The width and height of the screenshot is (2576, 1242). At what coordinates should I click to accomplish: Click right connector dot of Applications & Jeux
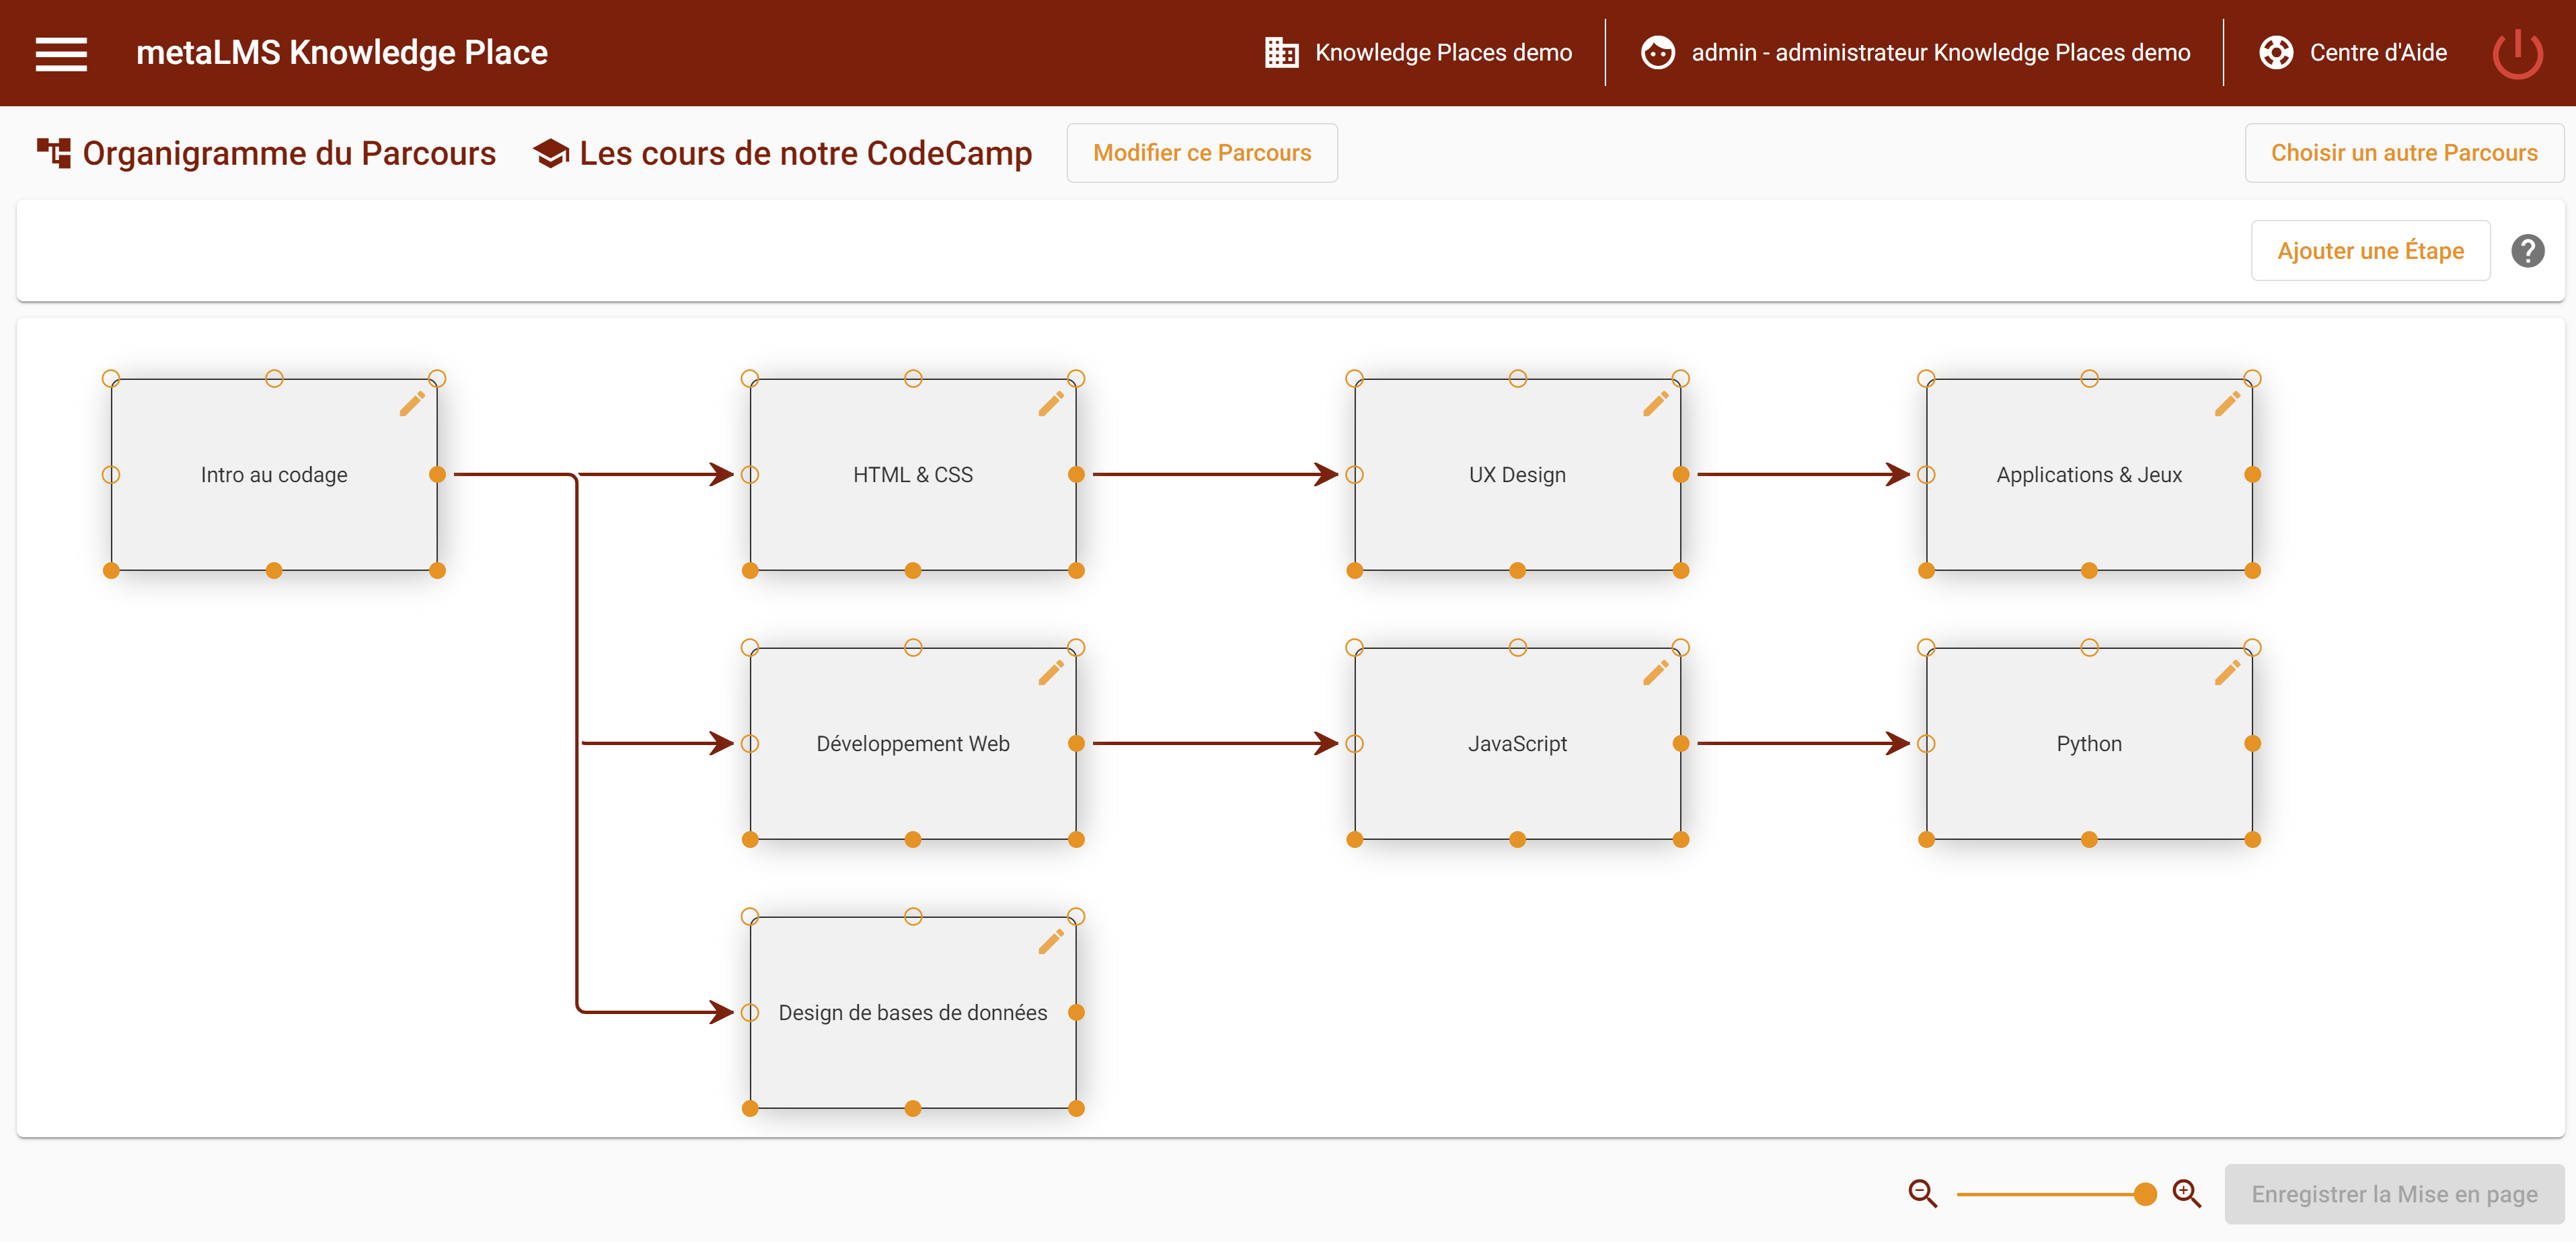[x=2252, y=475]
